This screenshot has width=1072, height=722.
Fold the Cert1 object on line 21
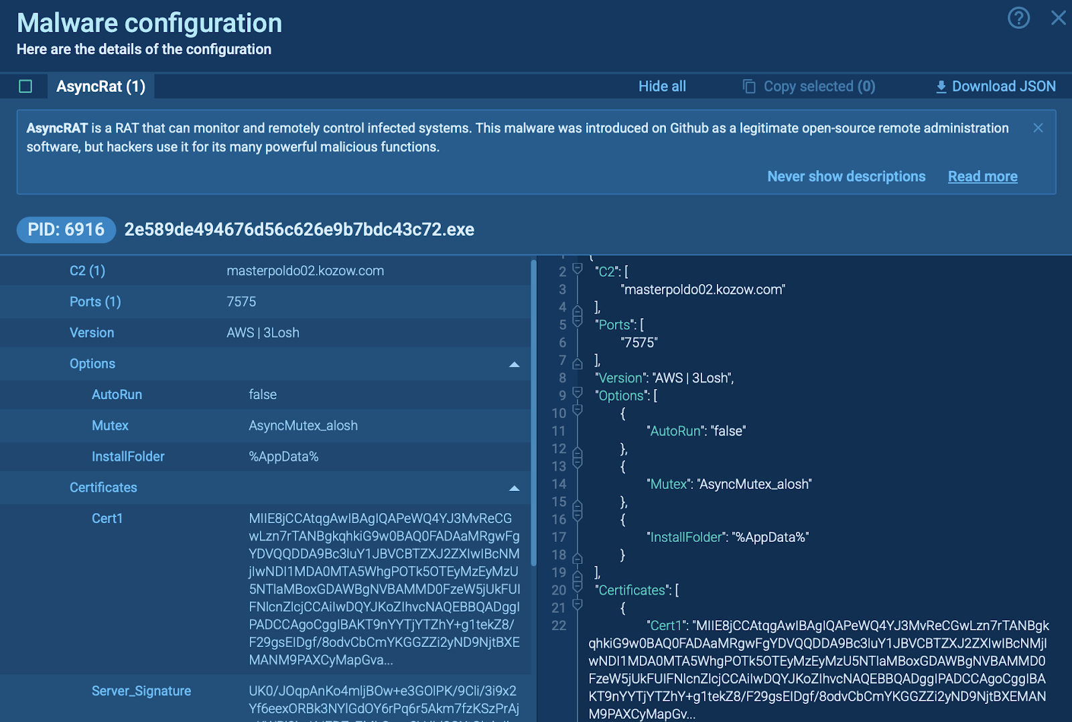tap(578, 605)
